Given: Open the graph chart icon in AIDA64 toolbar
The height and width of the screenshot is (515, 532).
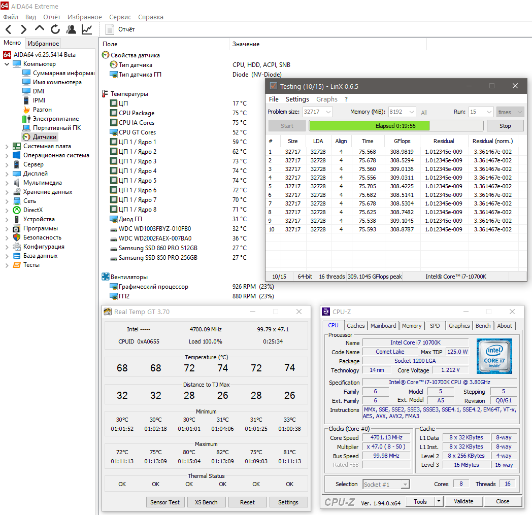Looking at the screenshot, I should [87, 29].
